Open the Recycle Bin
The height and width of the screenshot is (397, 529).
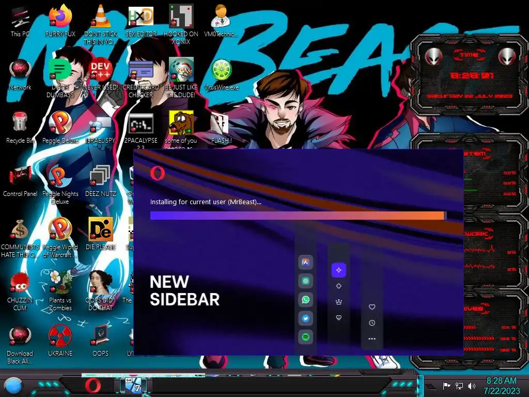click(20, 128)
